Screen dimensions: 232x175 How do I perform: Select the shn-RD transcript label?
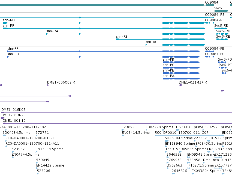[x=9, y=20]
